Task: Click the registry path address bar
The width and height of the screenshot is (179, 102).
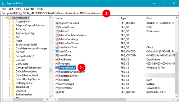Action: [89, 13]
